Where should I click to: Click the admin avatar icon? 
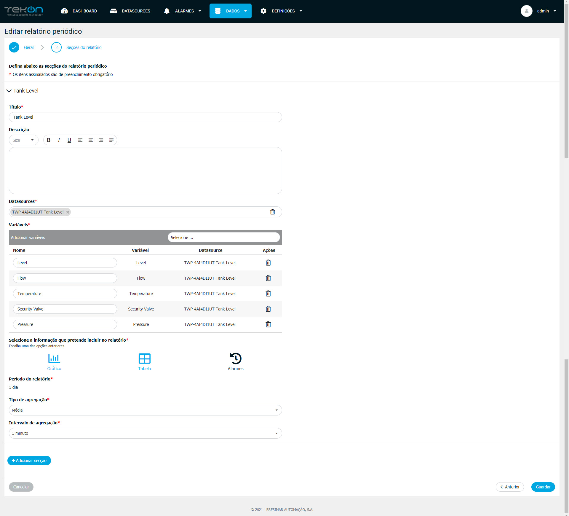pyautogui.click(x=526, y=11)
